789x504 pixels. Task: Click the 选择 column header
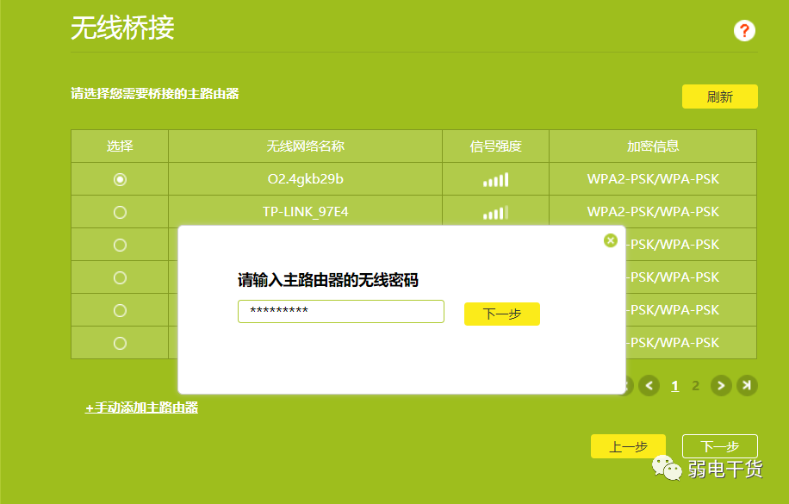coord(120,146)
